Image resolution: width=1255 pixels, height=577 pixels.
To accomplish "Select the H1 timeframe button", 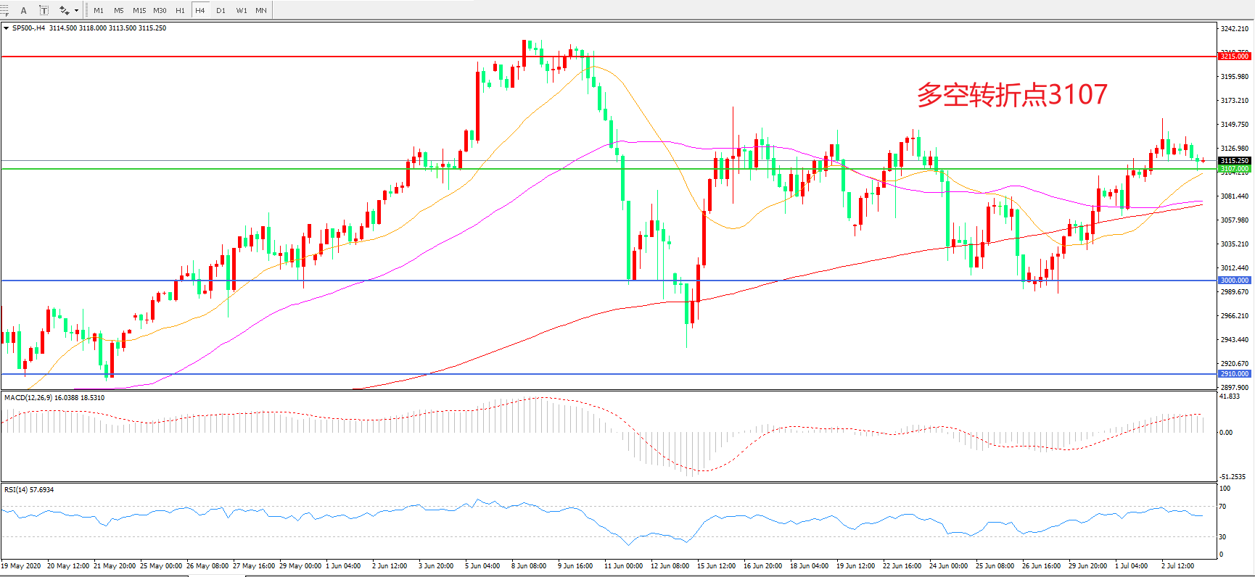I will (x=180, y=10).
